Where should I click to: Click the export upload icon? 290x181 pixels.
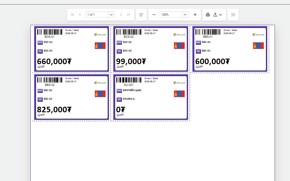tap(215, 14)
